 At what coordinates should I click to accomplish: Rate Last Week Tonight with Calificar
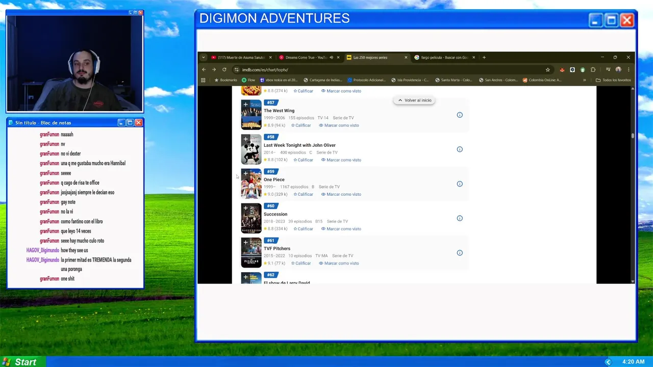[303, 160]
